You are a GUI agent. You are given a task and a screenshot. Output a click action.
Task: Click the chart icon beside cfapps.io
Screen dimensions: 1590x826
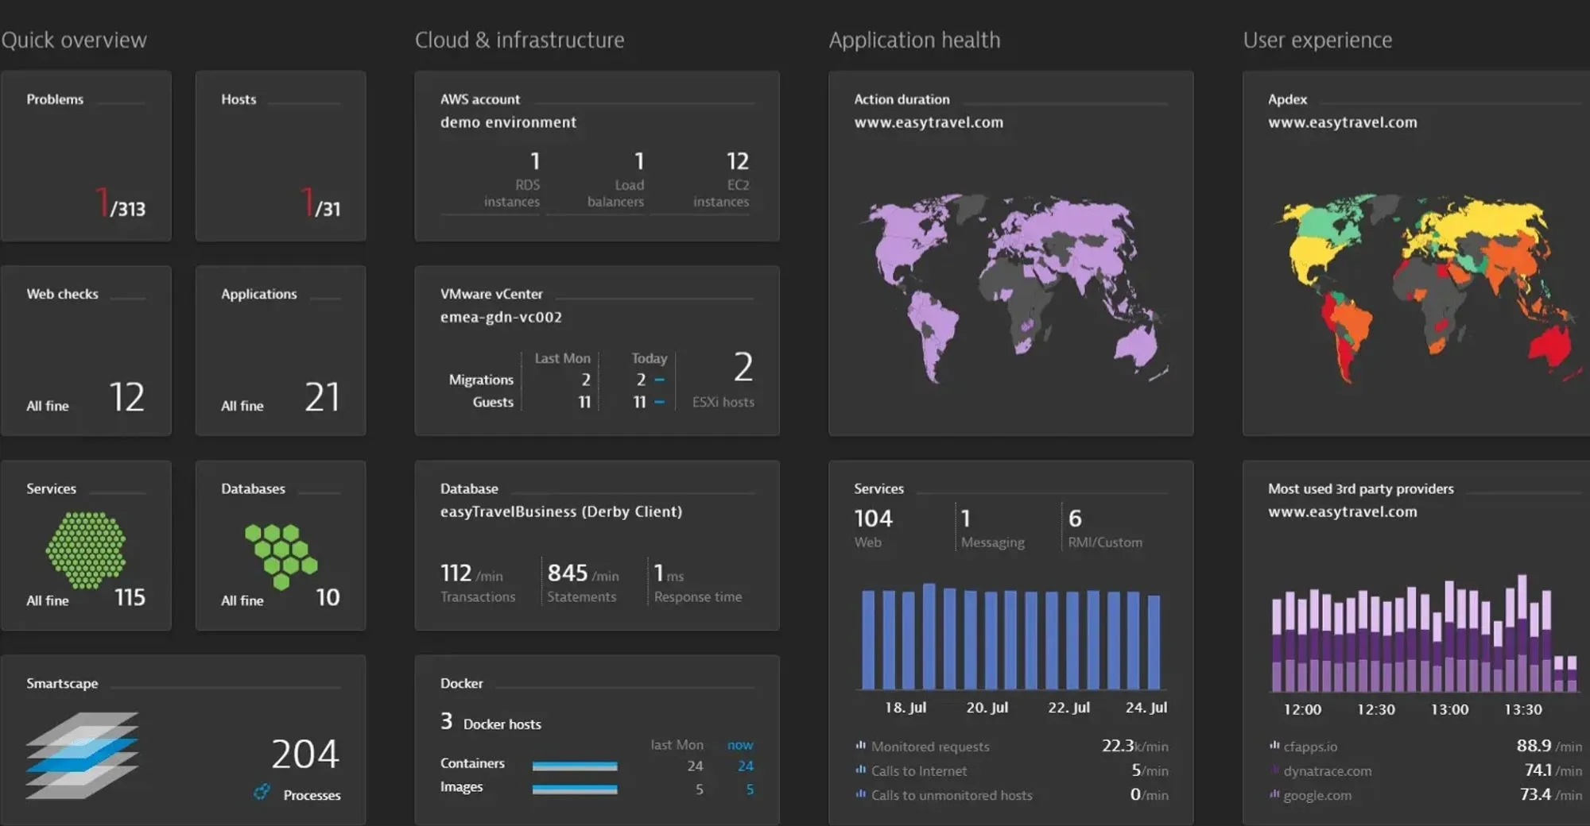tap(1274, 746)
